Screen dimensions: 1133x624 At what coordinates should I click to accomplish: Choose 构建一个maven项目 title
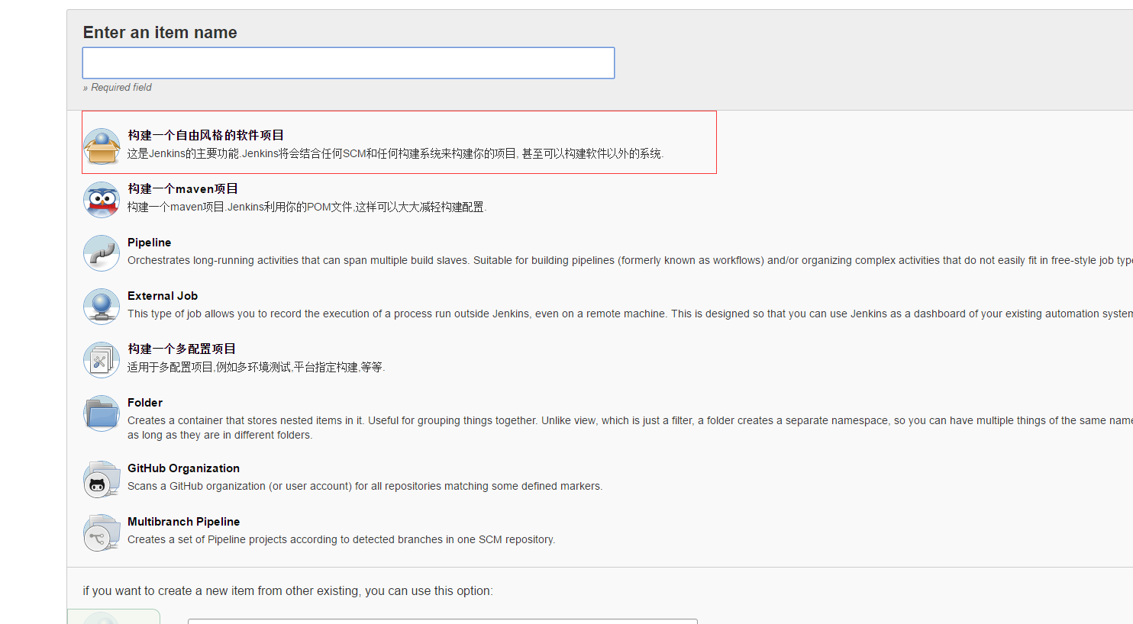(x=182, y=188)
